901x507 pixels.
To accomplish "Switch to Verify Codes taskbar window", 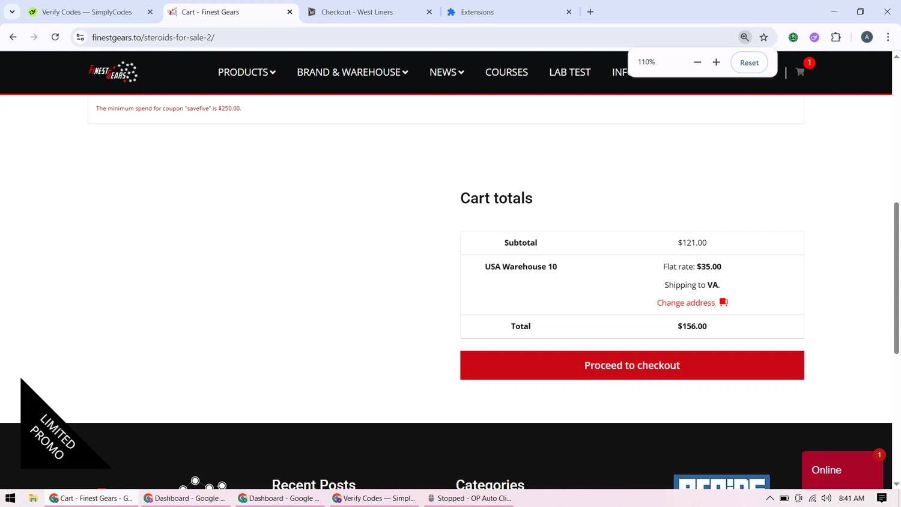I will (374, 498).
